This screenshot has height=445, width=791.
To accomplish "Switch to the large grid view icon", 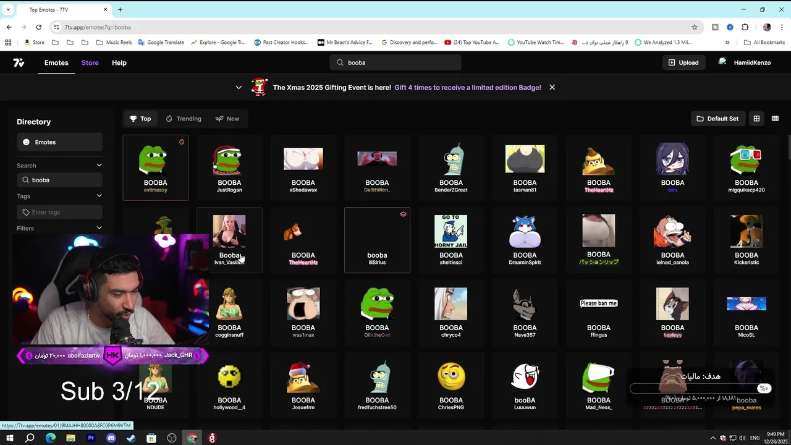I will pyautogui.click(x=756, y=119).
